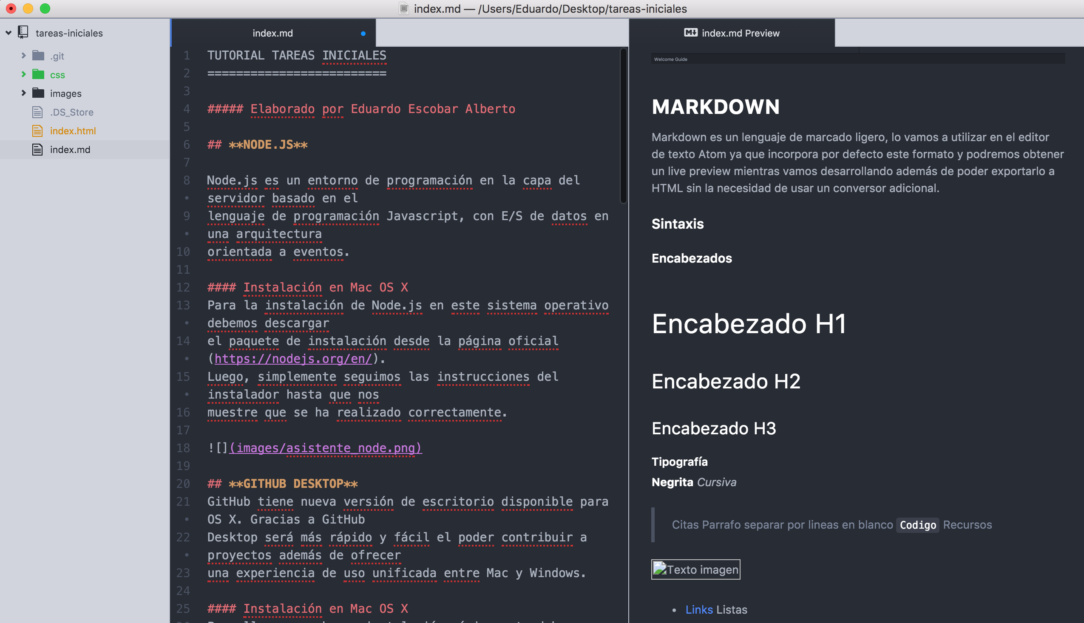The height and width of the screenshot is (623, 1084).
Task: Click the .git folder icon
Action: 38,56
